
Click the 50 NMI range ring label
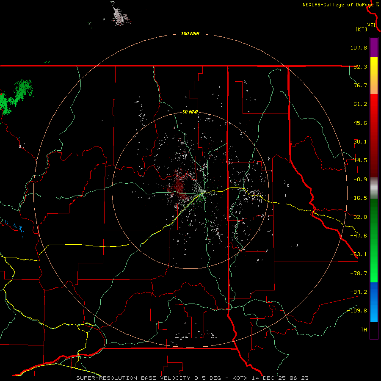pos(190,112)
